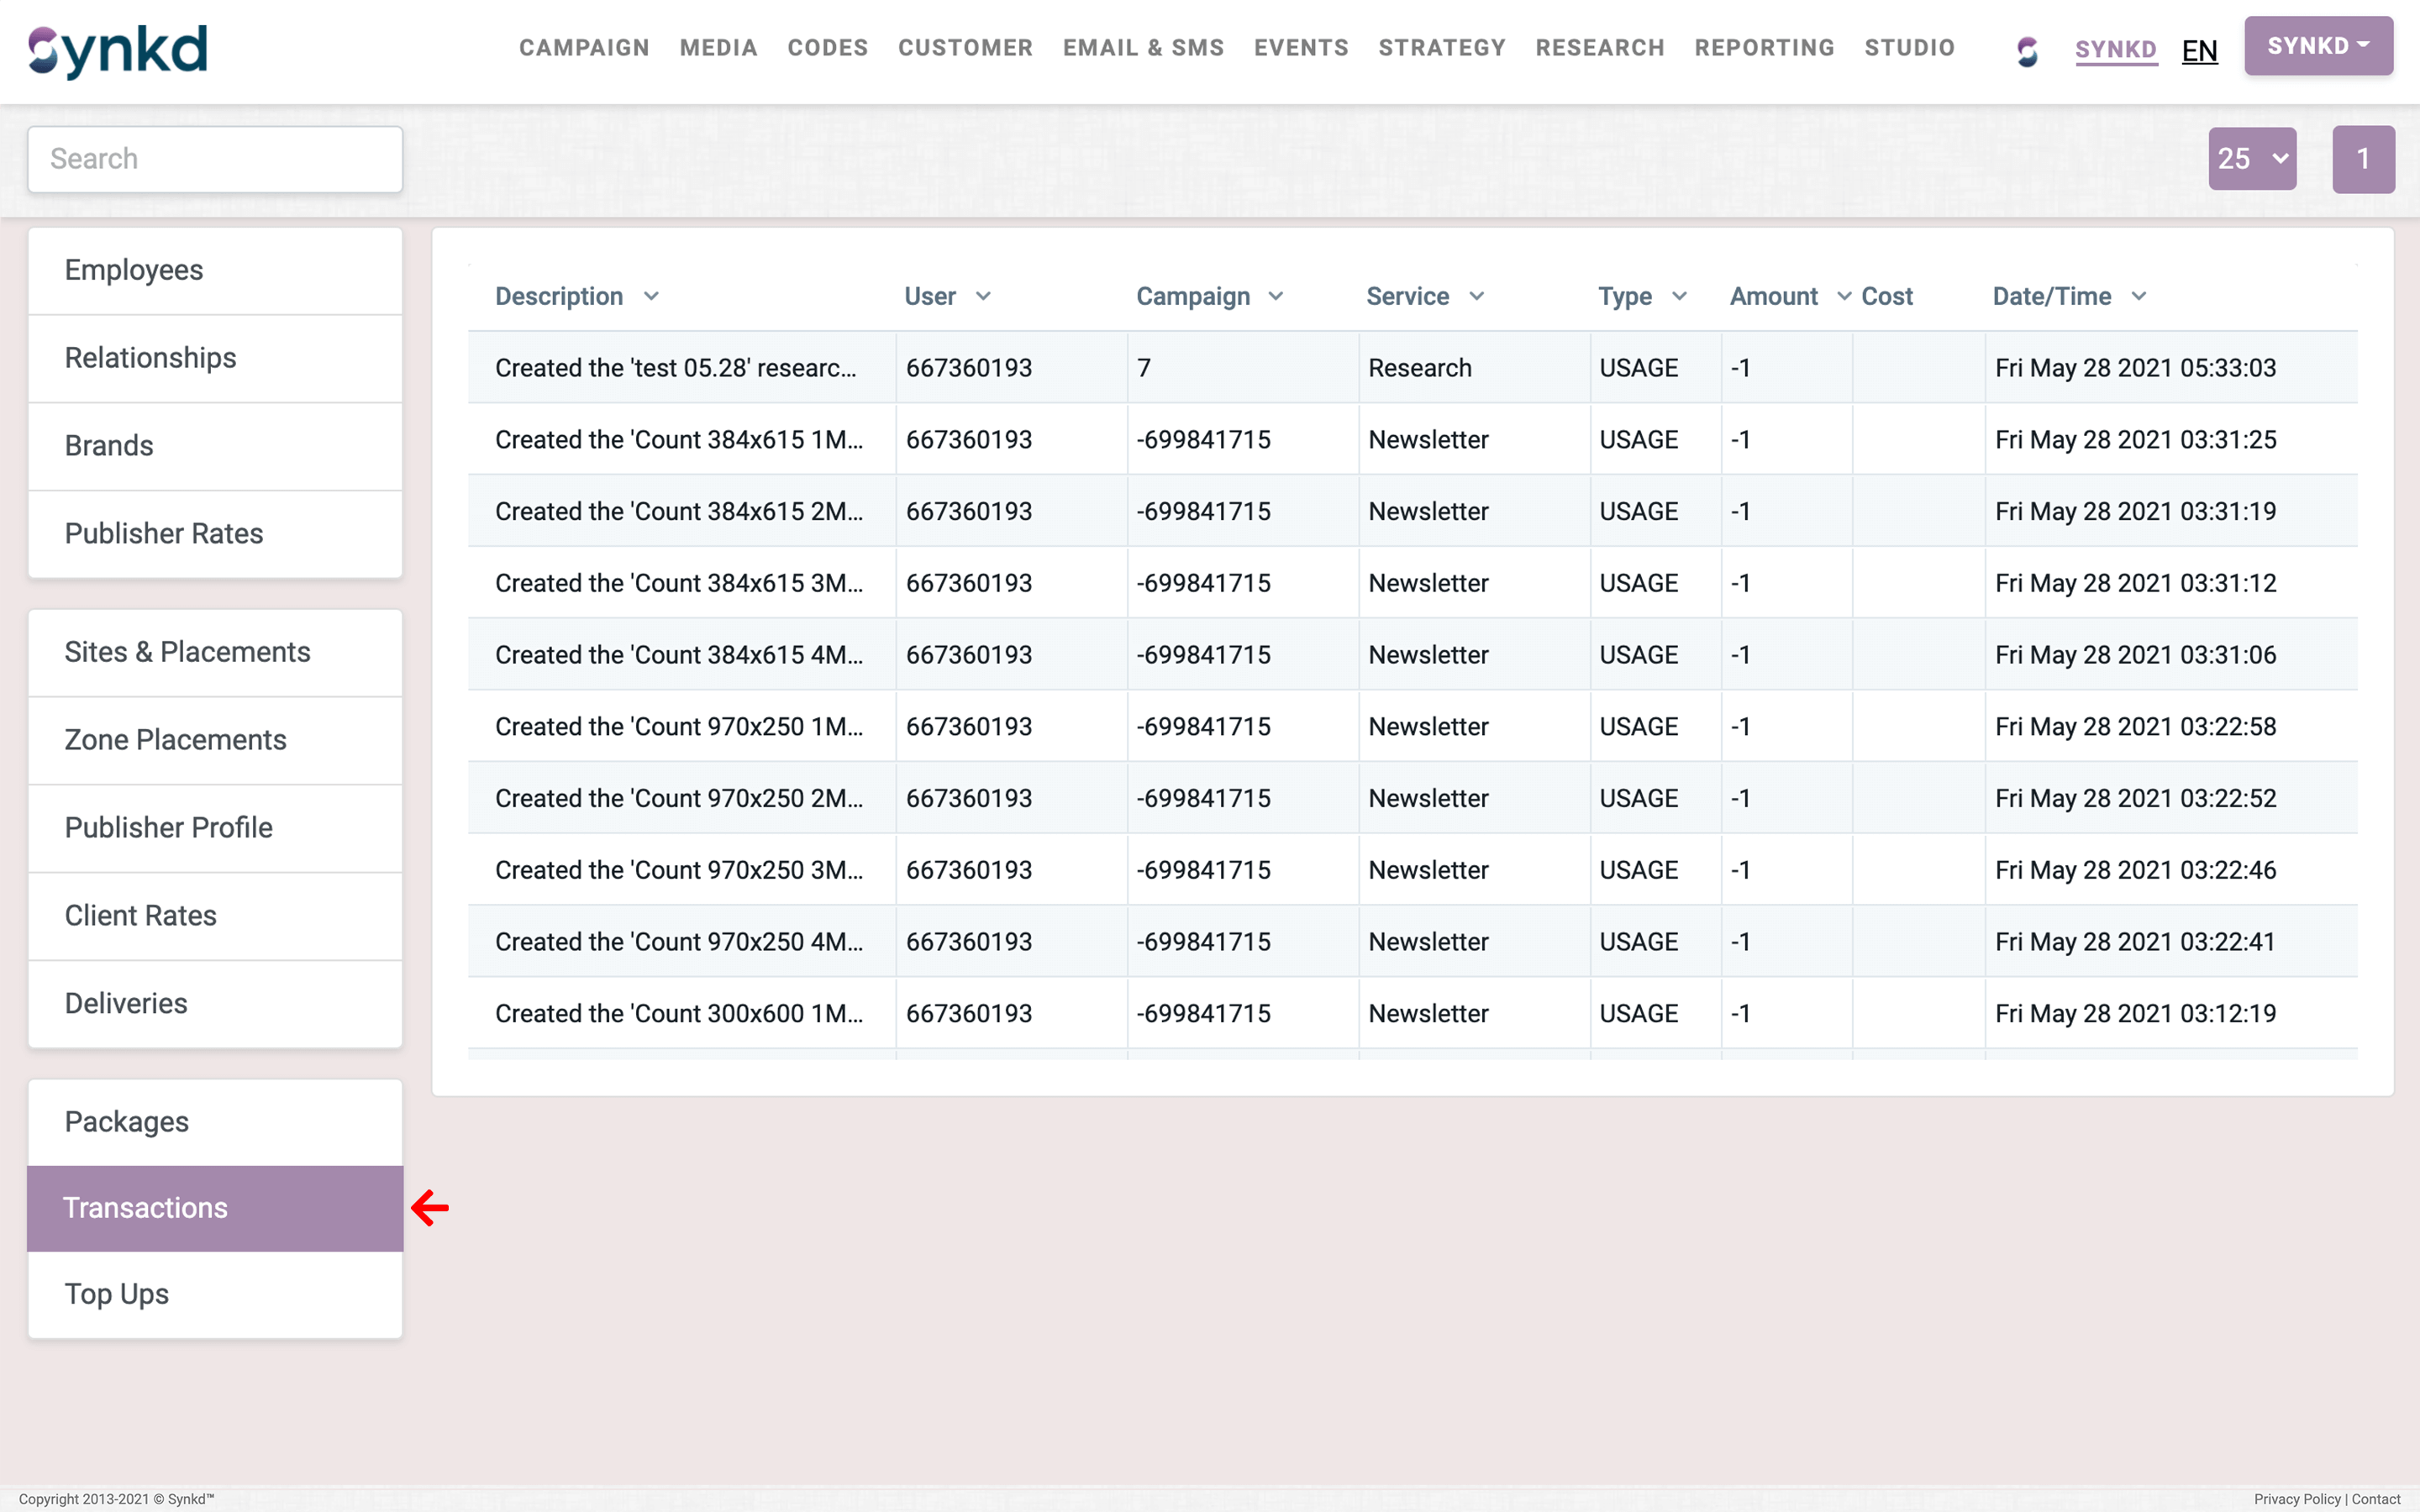Click the circular Synkd account avatar icon
The image size is (2420, 1512).
[2026, 52]
